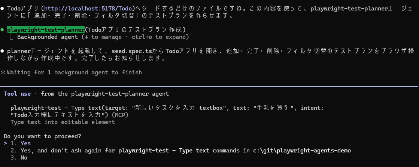
Task: Click the green bullet beside playwright-test-planner
Action: [2, 30]
